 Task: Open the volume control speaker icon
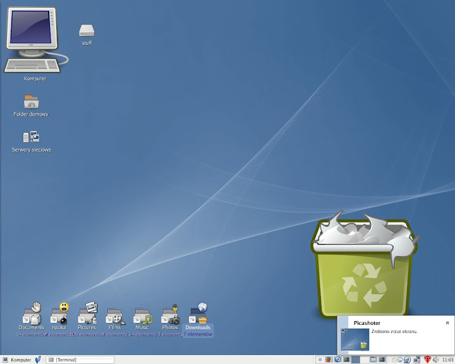pos(435,360)
